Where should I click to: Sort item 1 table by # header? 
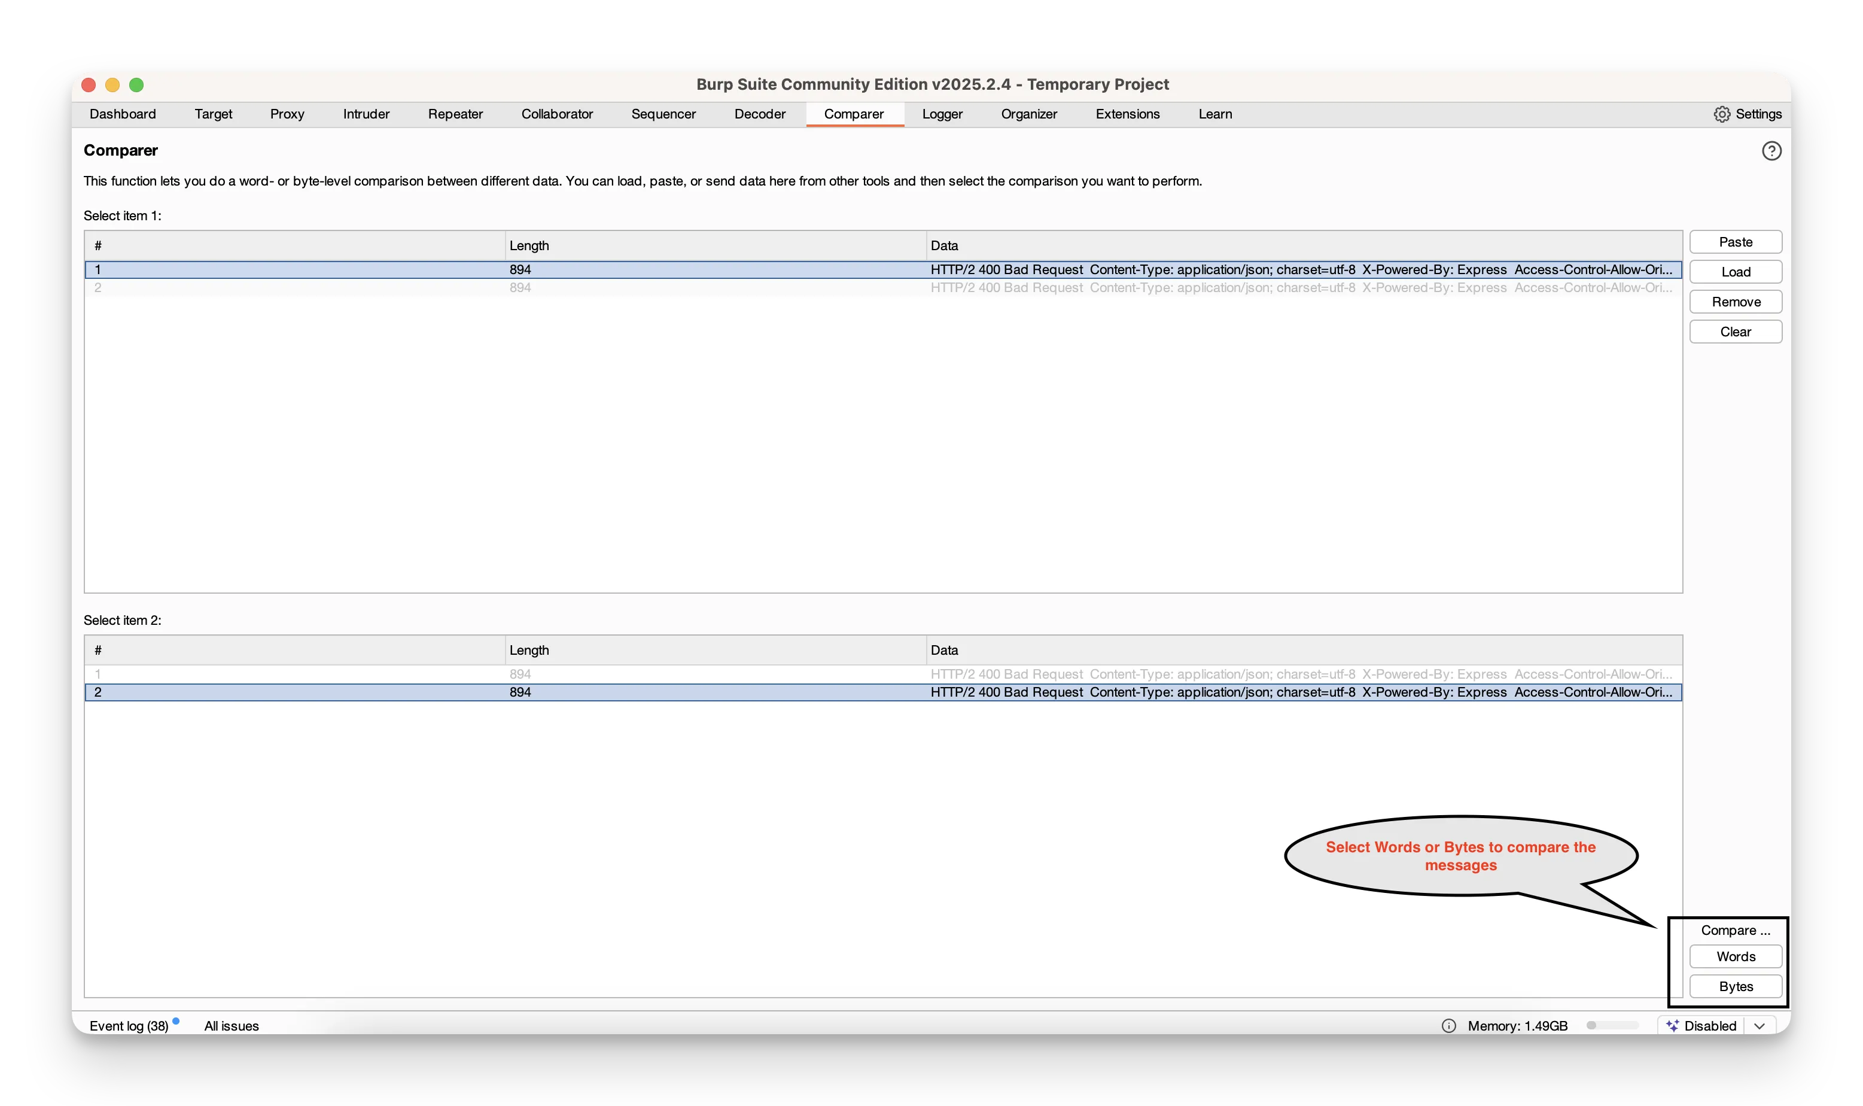pos(295,246)
